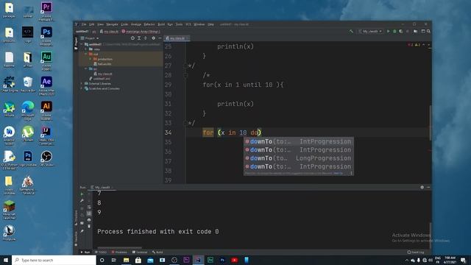Open Project panel settings gear
The height and width of the screenshot is (265, 471).
tap(154, 38)
